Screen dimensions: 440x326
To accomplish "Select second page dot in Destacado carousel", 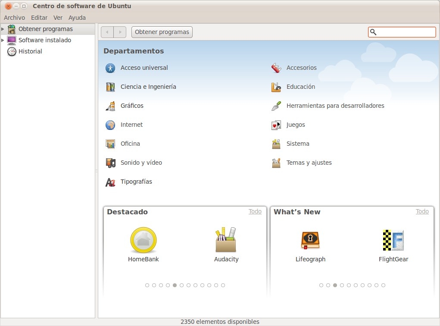I will point(154,285).
